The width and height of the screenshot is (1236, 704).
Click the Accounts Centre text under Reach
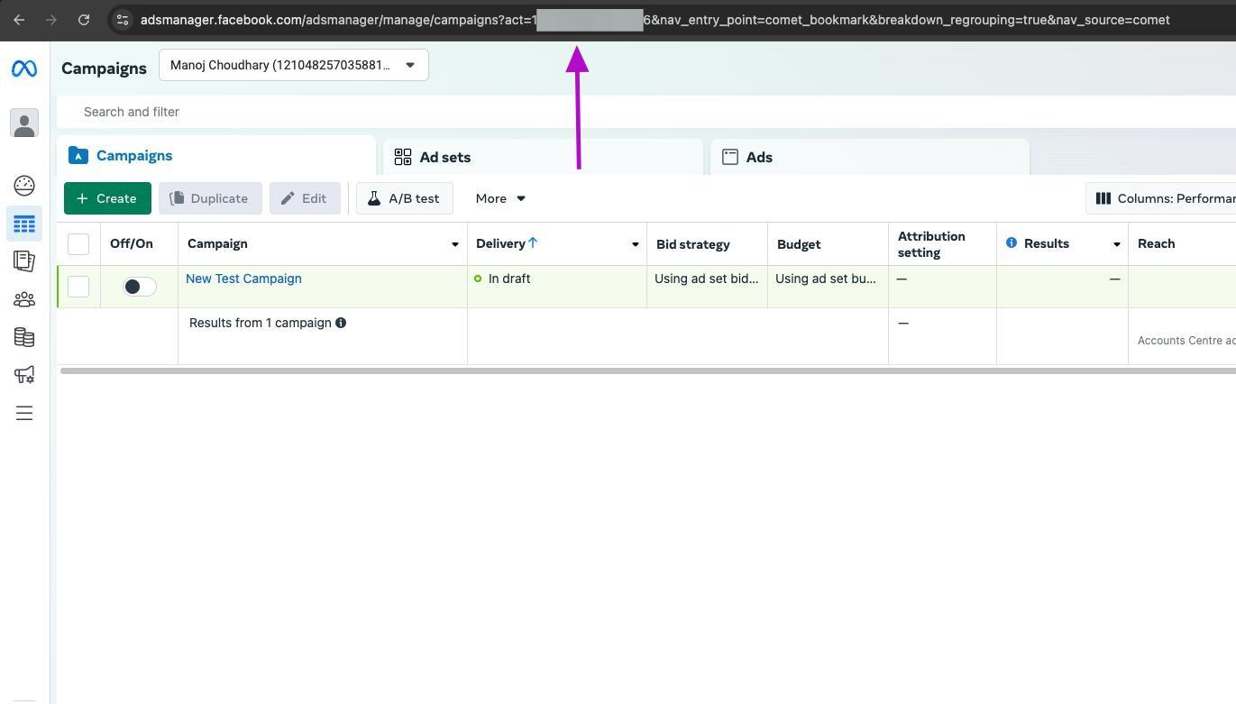(1186, 341)
